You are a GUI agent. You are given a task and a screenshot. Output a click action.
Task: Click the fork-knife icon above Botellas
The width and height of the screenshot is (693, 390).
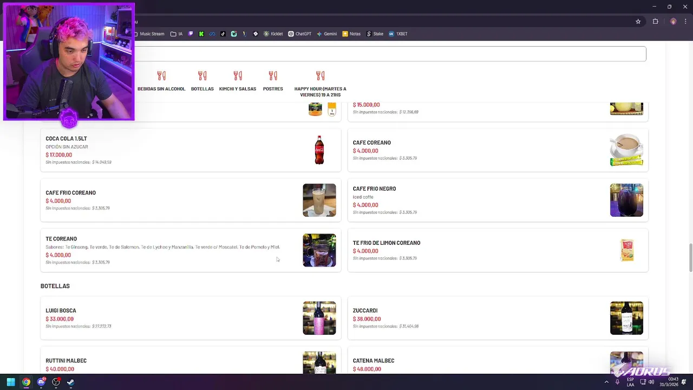202,75
